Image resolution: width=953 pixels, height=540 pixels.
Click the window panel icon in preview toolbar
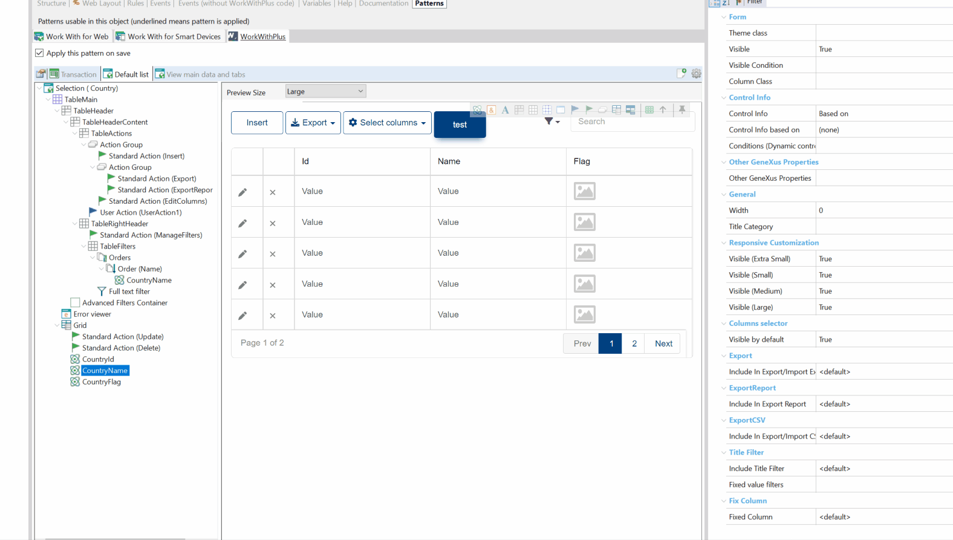561,109
